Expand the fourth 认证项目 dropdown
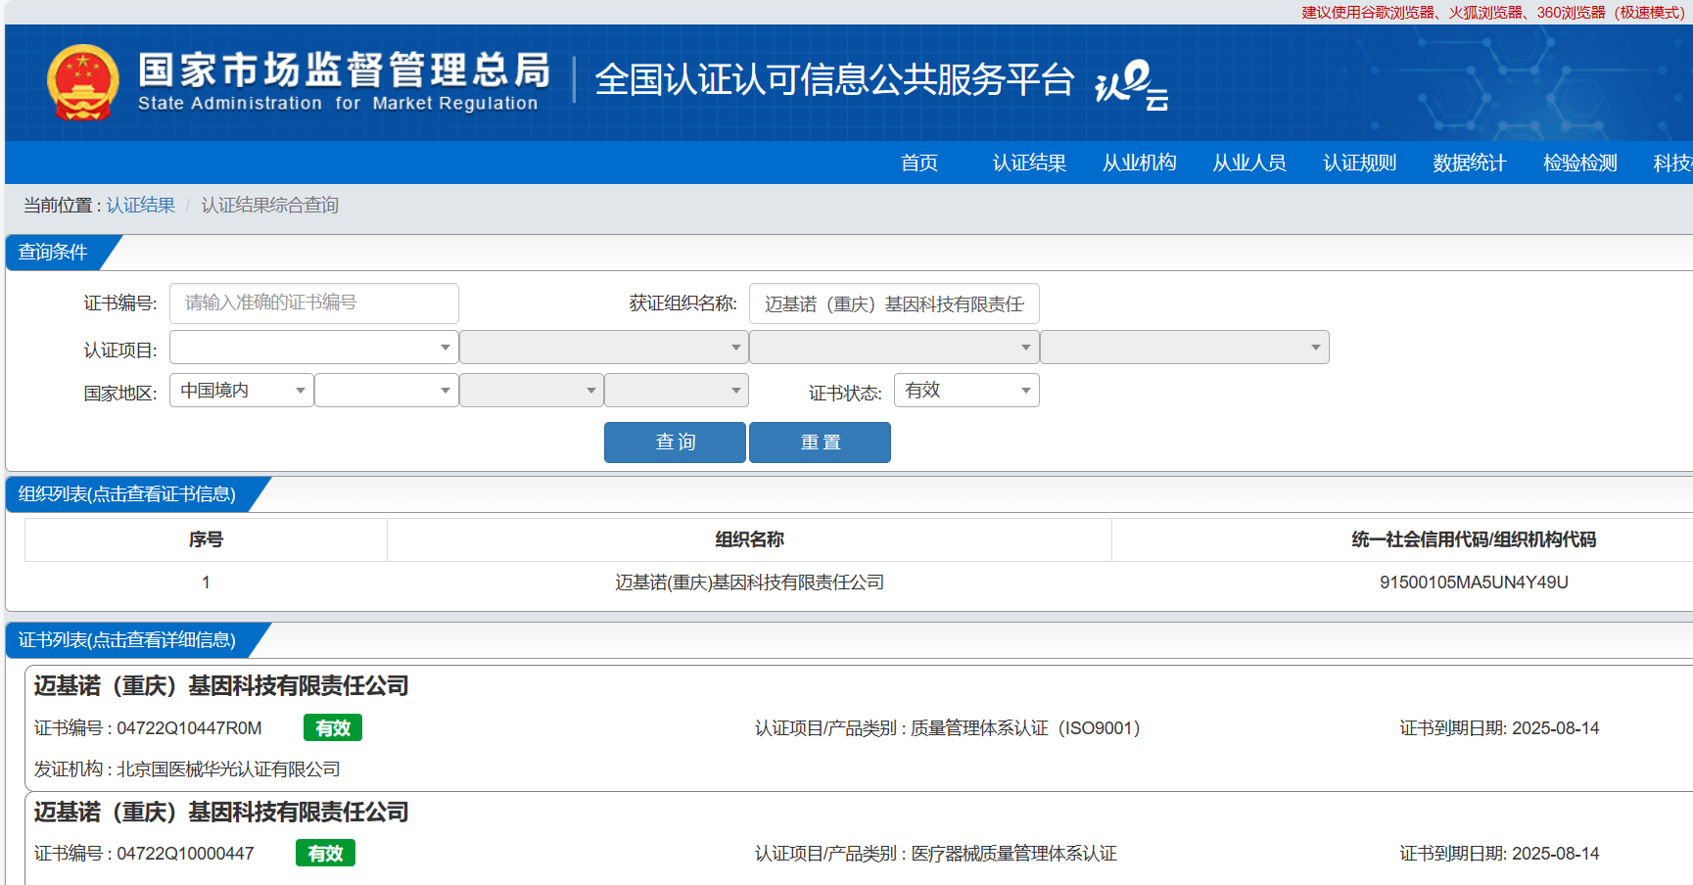Screen dimensions: 1693x885 [x=1185, y=348]
